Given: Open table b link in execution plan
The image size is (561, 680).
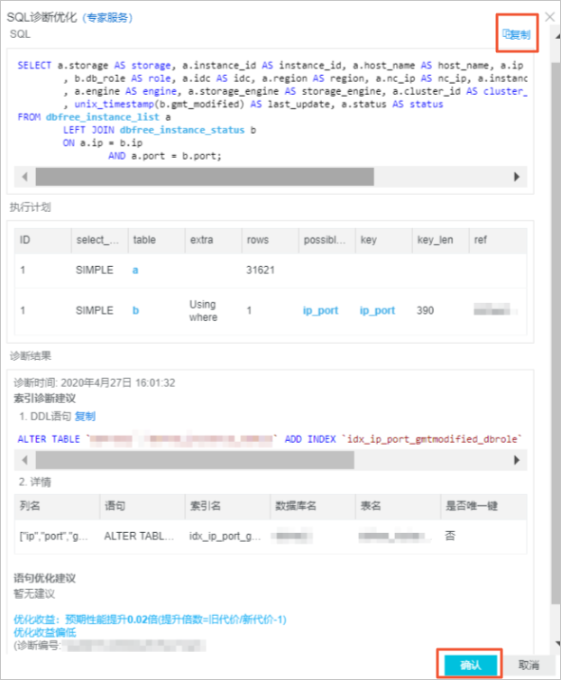Looking at the screenshot, I should click(x=136, y=310).
